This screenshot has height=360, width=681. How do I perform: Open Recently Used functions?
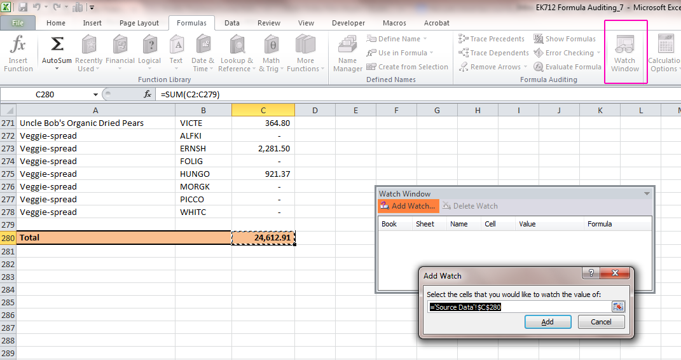point(88,53)
